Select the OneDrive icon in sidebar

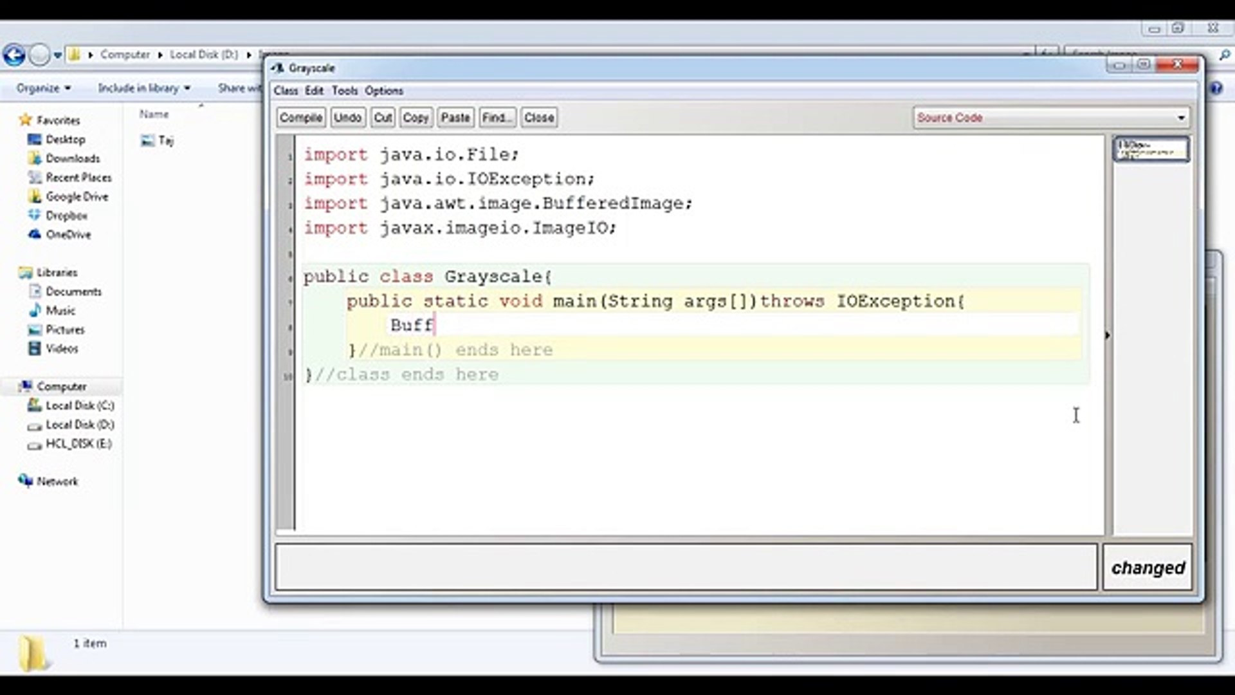(x=35, y=235)
